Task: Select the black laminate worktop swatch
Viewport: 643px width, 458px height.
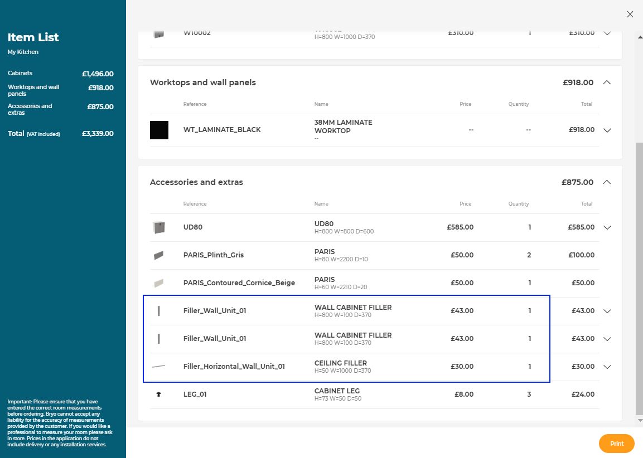Action: click(x=159, y=130)
